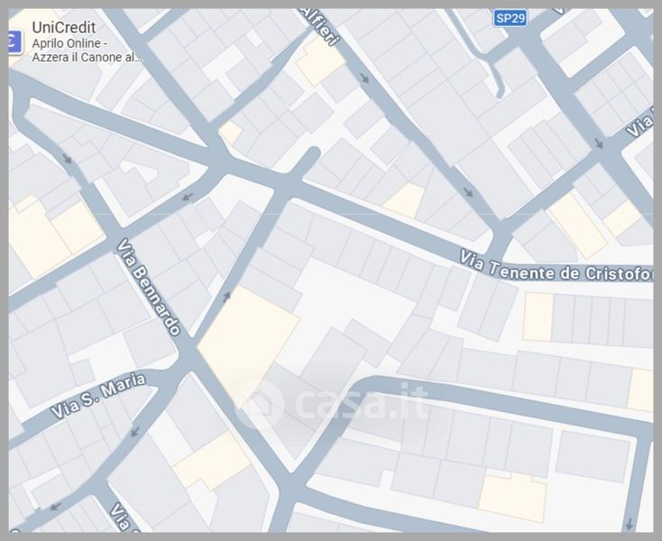Click the yellow building at the bottom right
The image size is (662, 541).
click(512, 496)
